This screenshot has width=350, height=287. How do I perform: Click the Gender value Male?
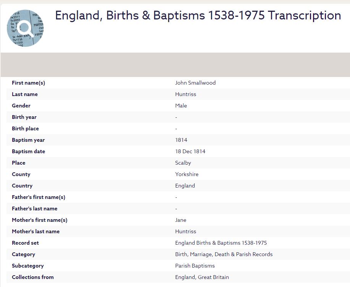(181, 106)
